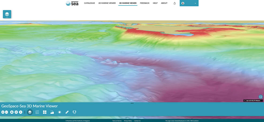Open the elevation profile icon
Image resolution: width=264 pixels, height=122 pixels.
pyautogui.click(x=52, y=112)
